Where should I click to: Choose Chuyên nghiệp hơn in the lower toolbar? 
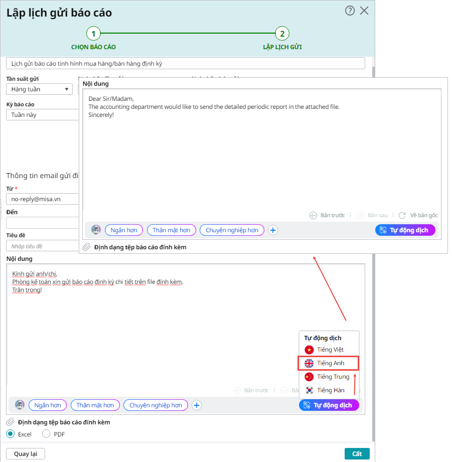pos(156,405)
